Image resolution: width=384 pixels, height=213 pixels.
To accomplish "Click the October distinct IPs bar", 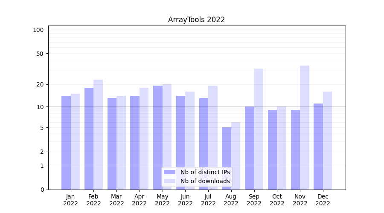I will pos(272,150).
